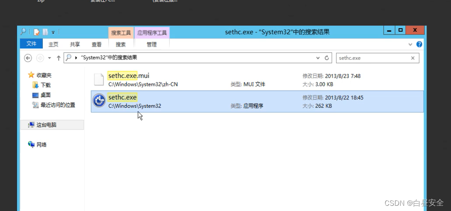Click the Forward navigation arrow
The width and height of the screenshot is (451, 211).
pos(40,58)
